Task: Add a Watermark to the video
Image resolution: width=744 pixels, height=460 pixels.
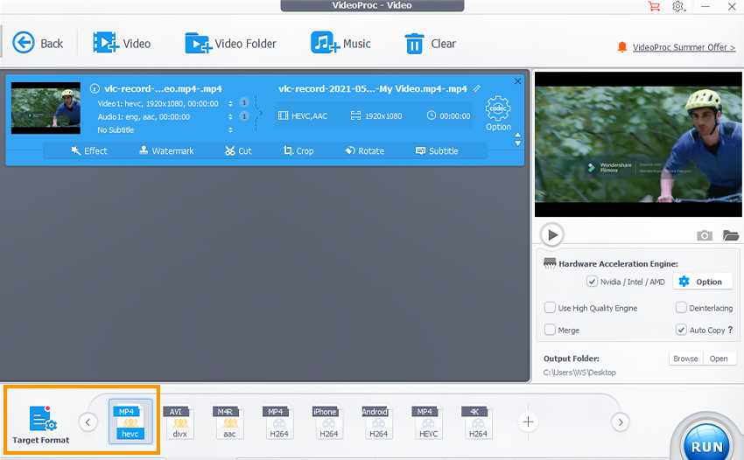Action: tap(166, 150)
